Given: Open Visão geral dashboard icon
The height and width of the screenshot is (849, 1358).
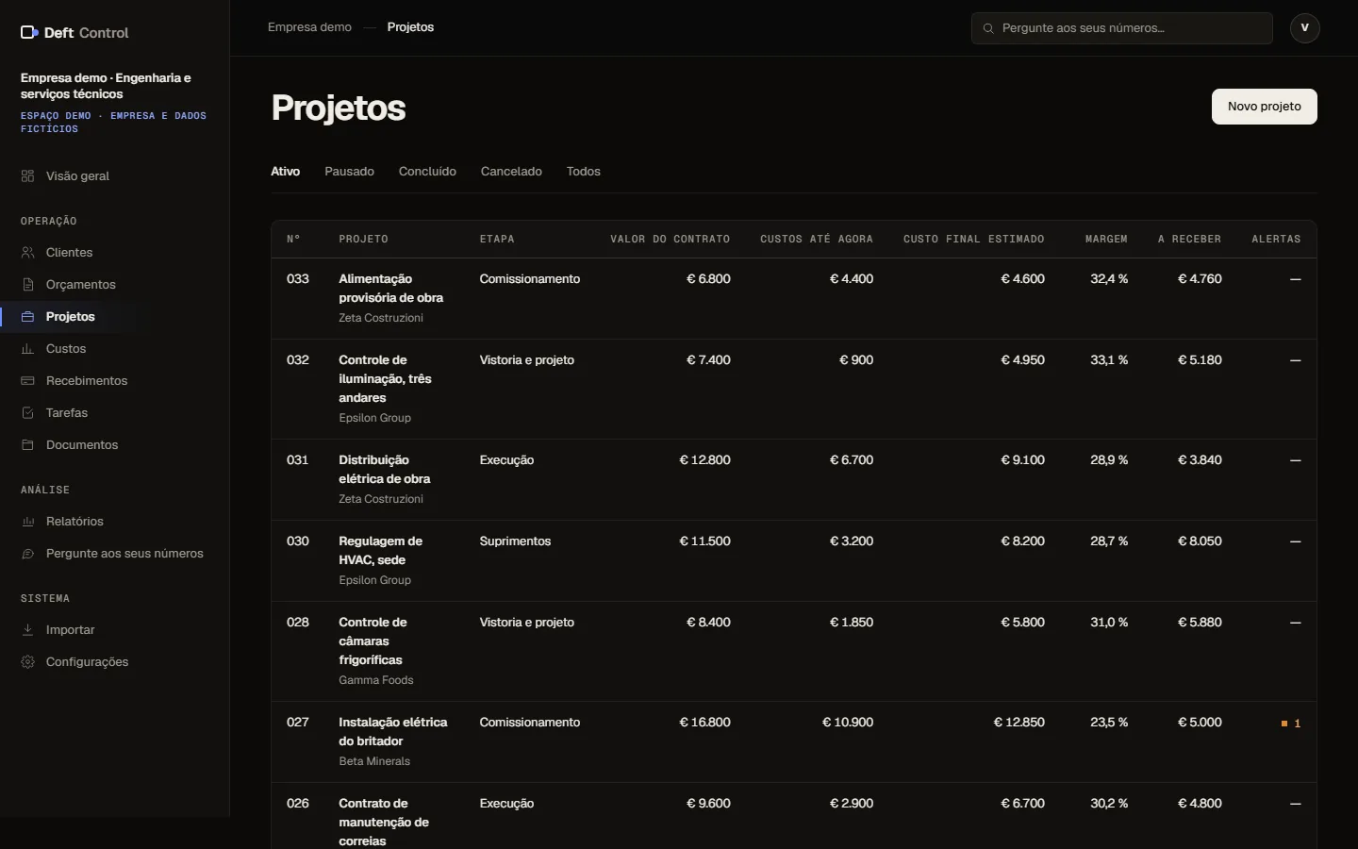Looking at the screenshot, I should (27, 176).
